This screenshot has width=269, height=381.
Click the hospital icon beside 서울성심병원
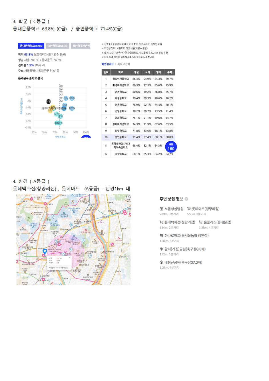[x=161, y=209]
